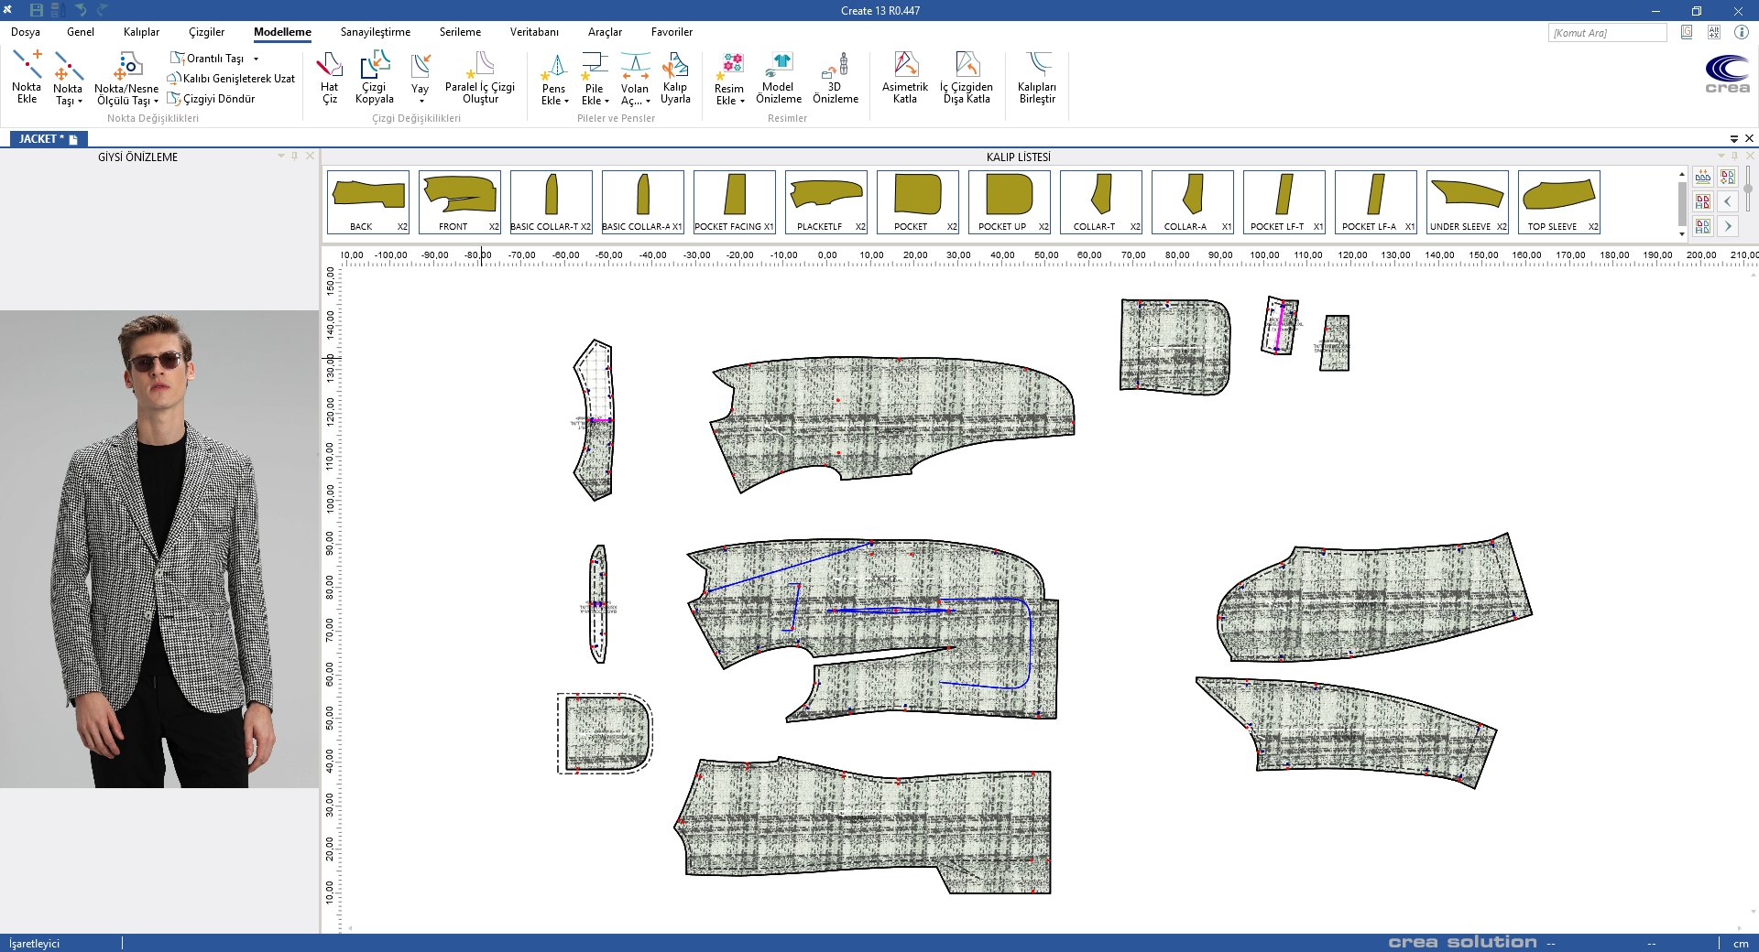
Task: Adjust the pattern list thumbnail size slider
Action: pos(1748,189)
